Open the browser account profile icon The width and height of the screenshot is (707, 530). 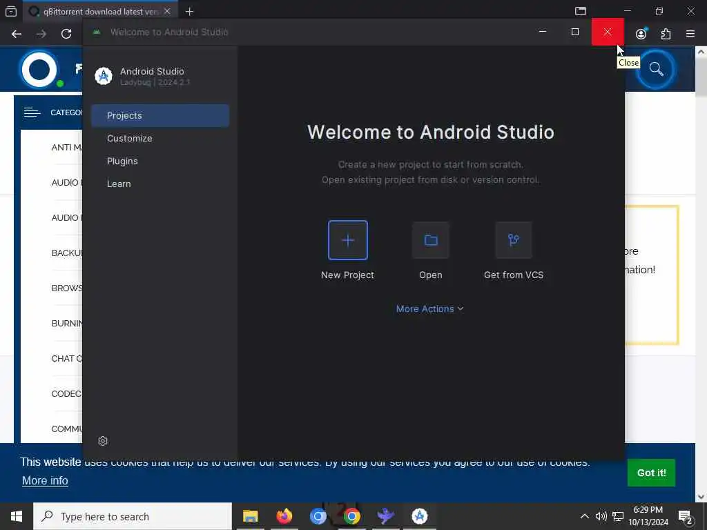(641, 34)
